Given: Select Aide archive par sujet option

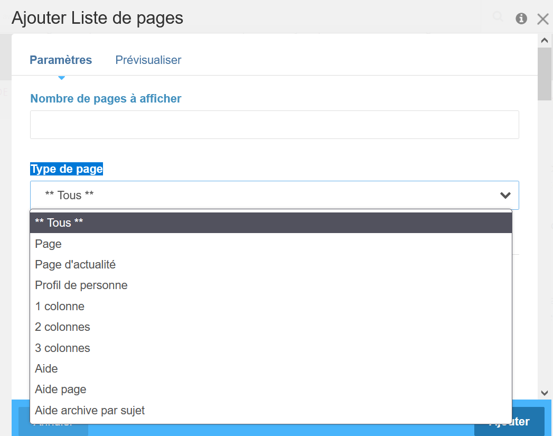Looking at the screenshot, I should [270, 411].
